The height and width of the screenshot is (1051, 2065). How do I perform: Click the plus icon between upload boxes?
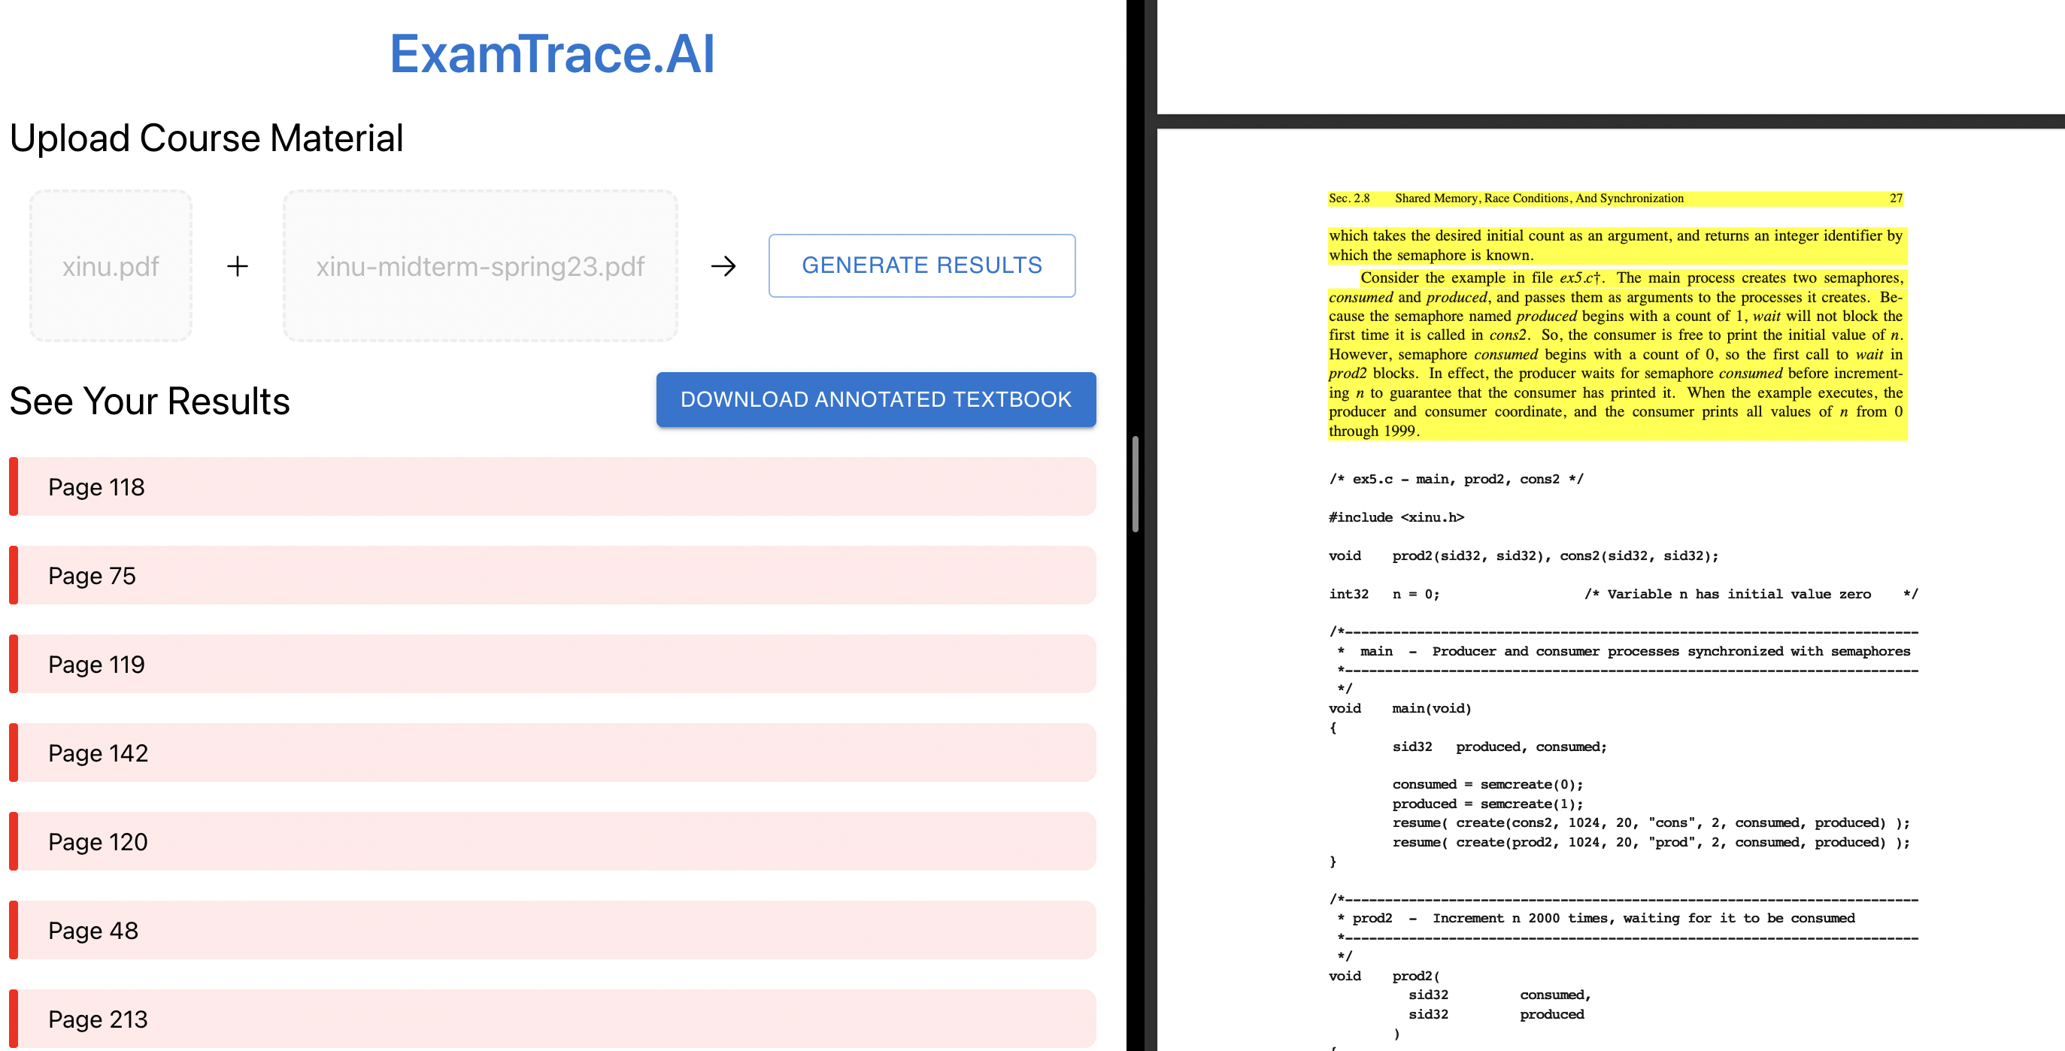pyautogui.click(x=238, y=265)
